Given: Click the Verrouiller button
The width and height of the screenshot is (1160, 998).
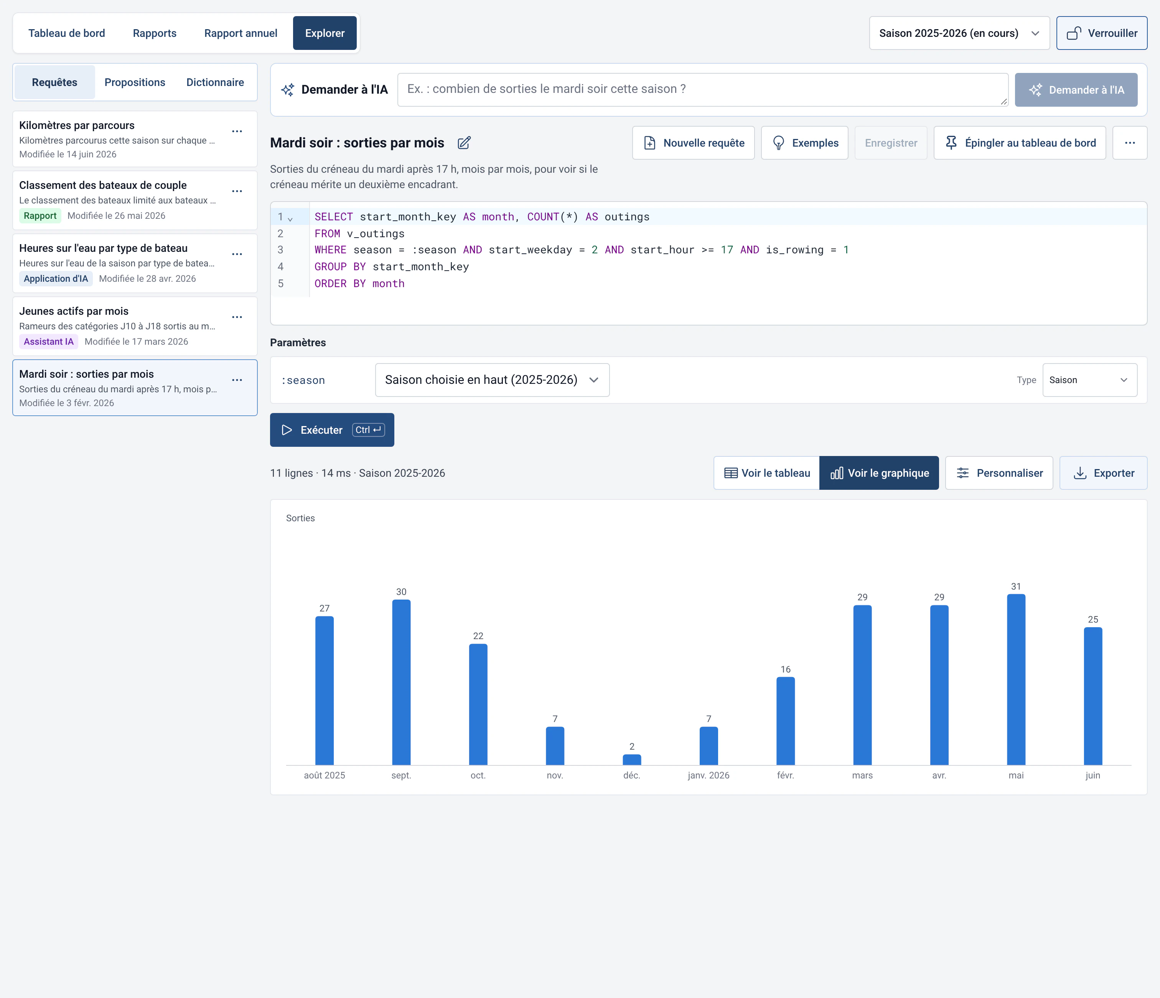Looking at the screenshot, I should 1101,33.
